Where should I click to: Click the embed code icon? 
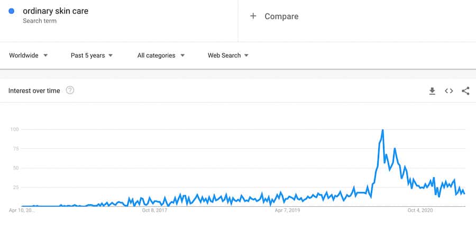click(448, 91)
